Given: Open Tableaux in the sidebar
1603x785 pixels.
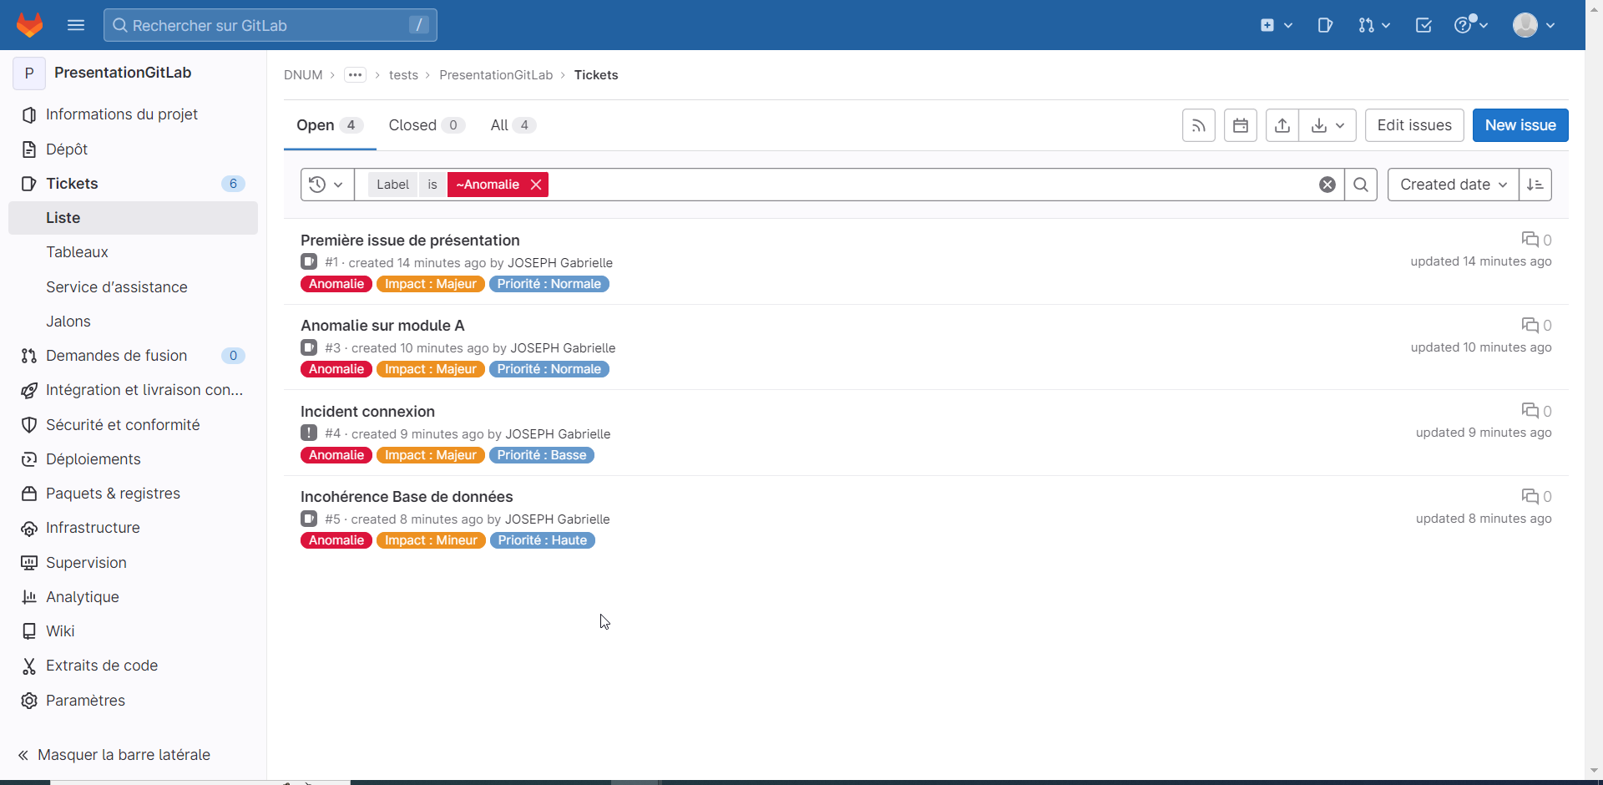Looking at the screenshot, I should (x=77, y=252).
